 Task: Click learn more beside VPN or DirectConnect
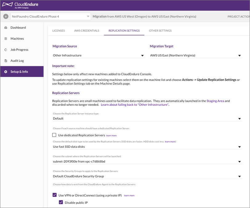[x=129, y=195]
